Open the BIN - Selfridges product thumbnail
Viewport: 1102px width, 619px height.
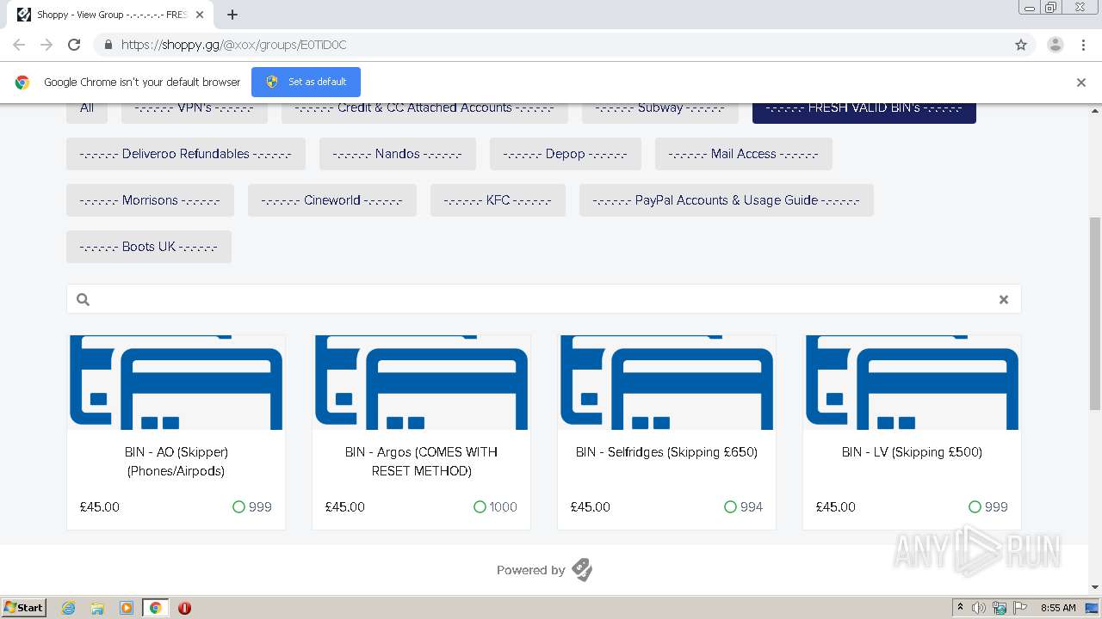667,383
